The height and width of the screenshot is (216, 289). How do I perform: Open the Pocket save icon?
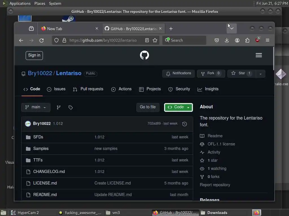tap(217, 40)
